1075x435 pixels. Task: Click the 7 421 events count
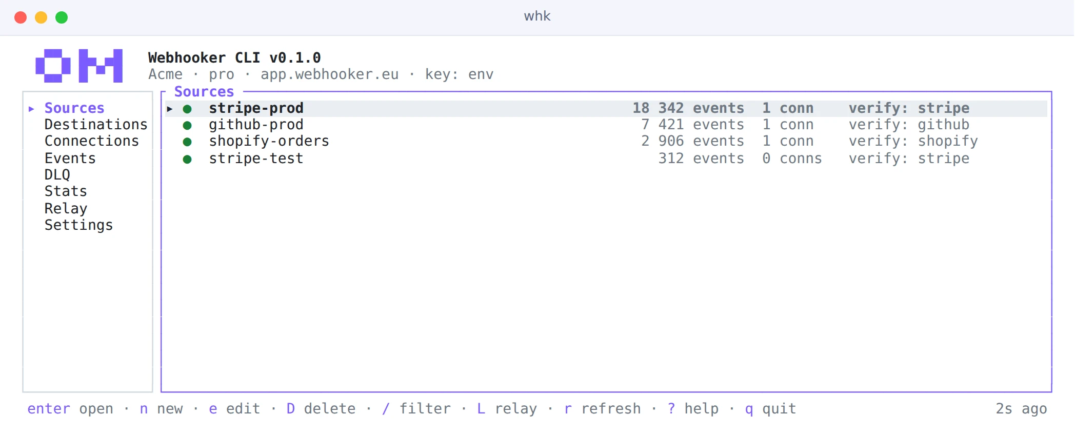click(692, 125)
